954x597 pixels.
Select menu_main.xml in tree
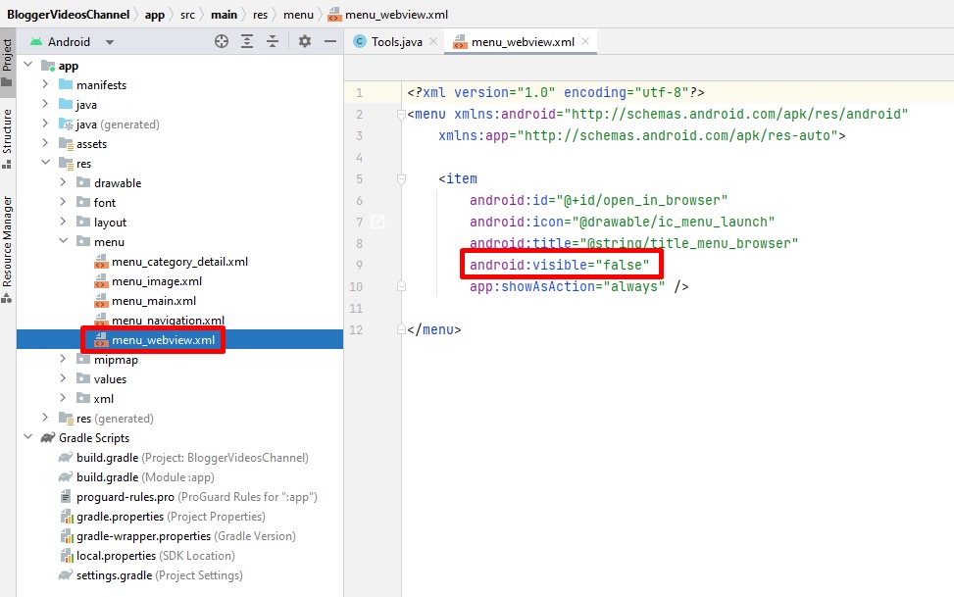click(154, 301)
